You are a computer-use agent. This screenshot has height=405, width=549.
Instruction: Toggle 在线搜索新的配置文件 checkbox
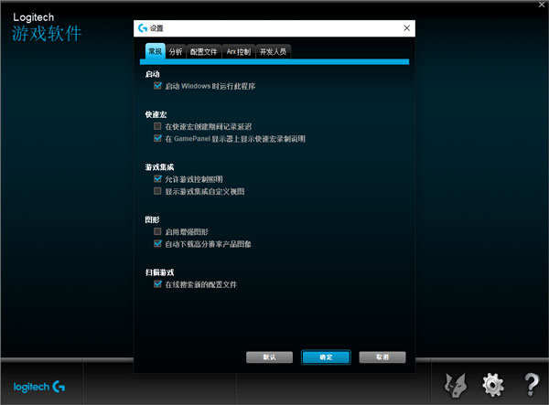(157, 284)
